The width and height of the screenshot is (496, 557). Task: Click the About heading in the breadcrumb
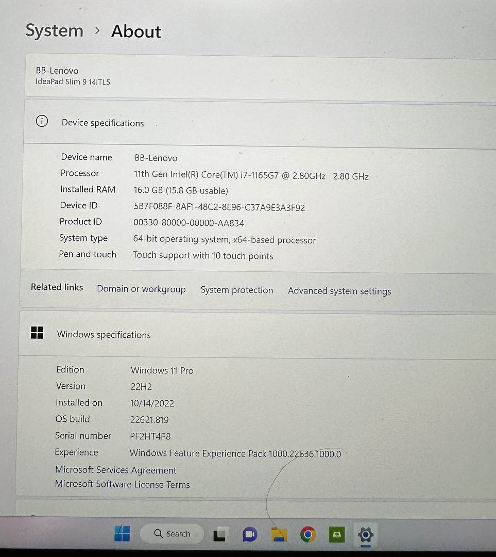pos(136,31)
